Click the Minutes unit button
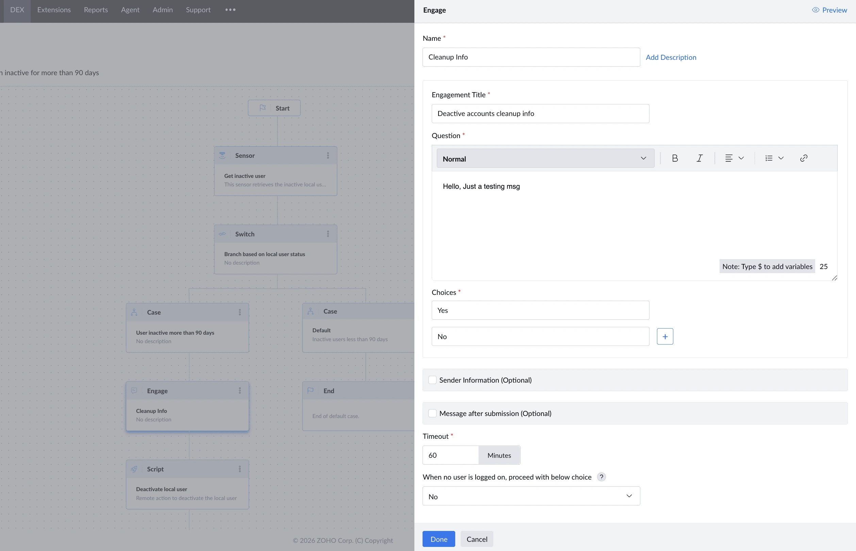Image resolution: width=856 pixels, height=551 pixels. pos(499,455)
